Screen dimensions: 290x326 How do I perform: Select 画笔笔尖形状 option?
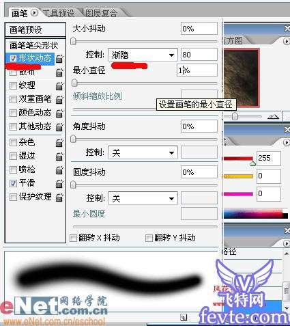click(34, 46)
